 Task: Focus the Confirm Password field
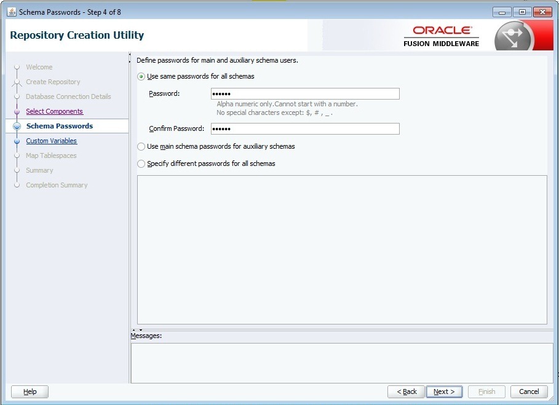click(304, 129)
